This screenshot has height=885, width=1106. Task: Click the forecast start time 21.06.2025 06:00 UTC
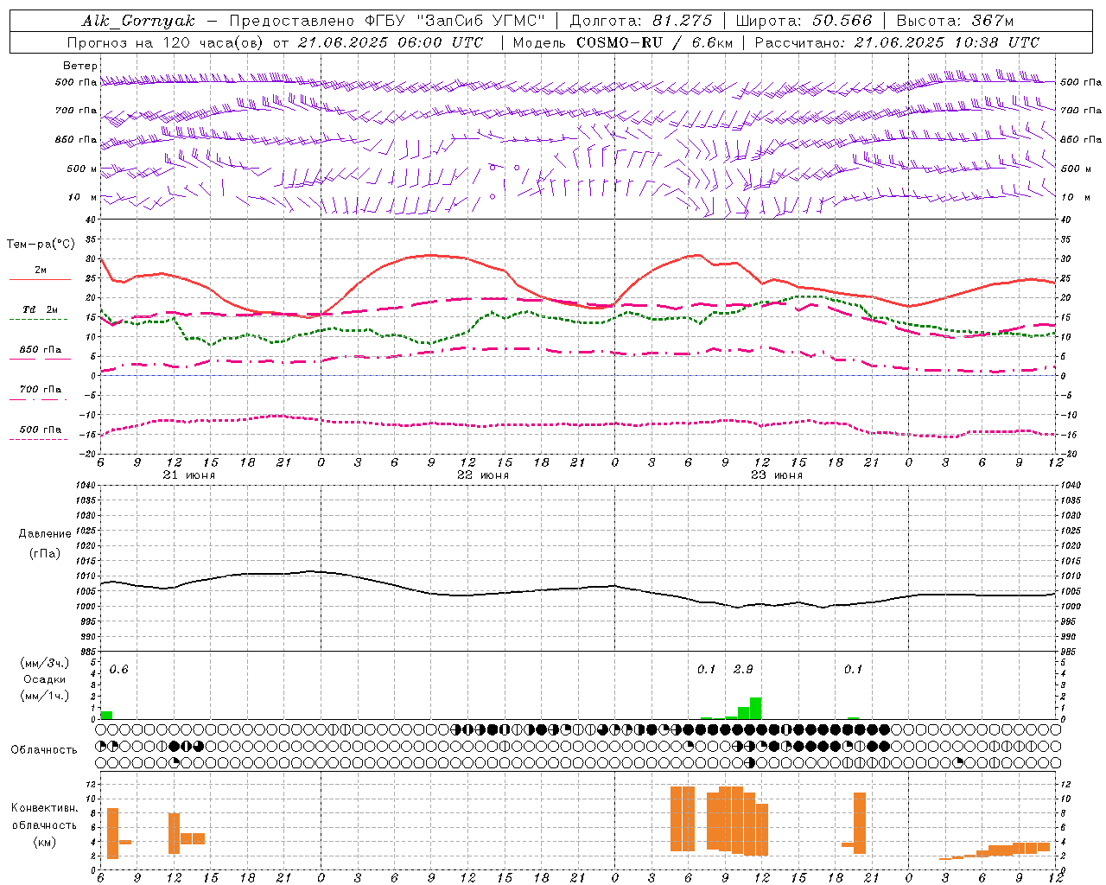(391, 42)
